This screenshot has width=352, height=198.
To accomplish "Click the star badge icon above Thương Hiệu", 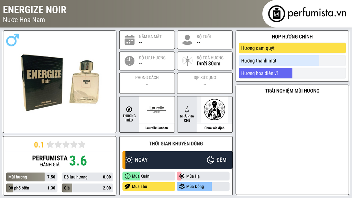I will coord(129,109).
